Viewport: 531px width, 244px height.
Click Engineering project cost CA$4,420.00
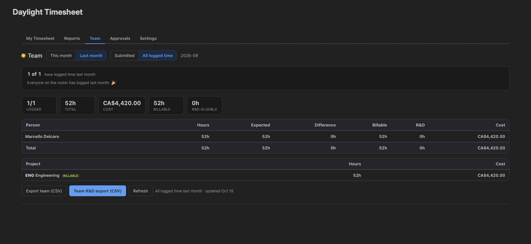[491, 175]
